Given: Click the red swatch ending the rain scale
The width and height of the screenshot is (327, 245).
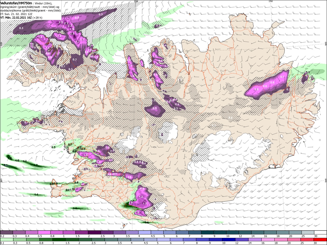Looking at the screenshot, I should 320,240.
